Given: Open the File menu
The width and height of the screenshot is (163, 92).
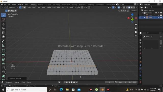Looking at the screenshot, I should pyautogui.click(x=5, y=4).
